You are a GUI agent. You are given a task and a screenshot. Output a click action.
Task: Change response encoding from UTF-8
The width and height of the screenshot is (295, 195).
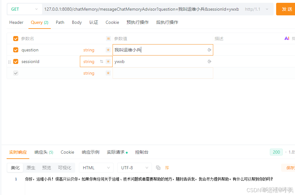pyautogui.click(x=134, y=168)
